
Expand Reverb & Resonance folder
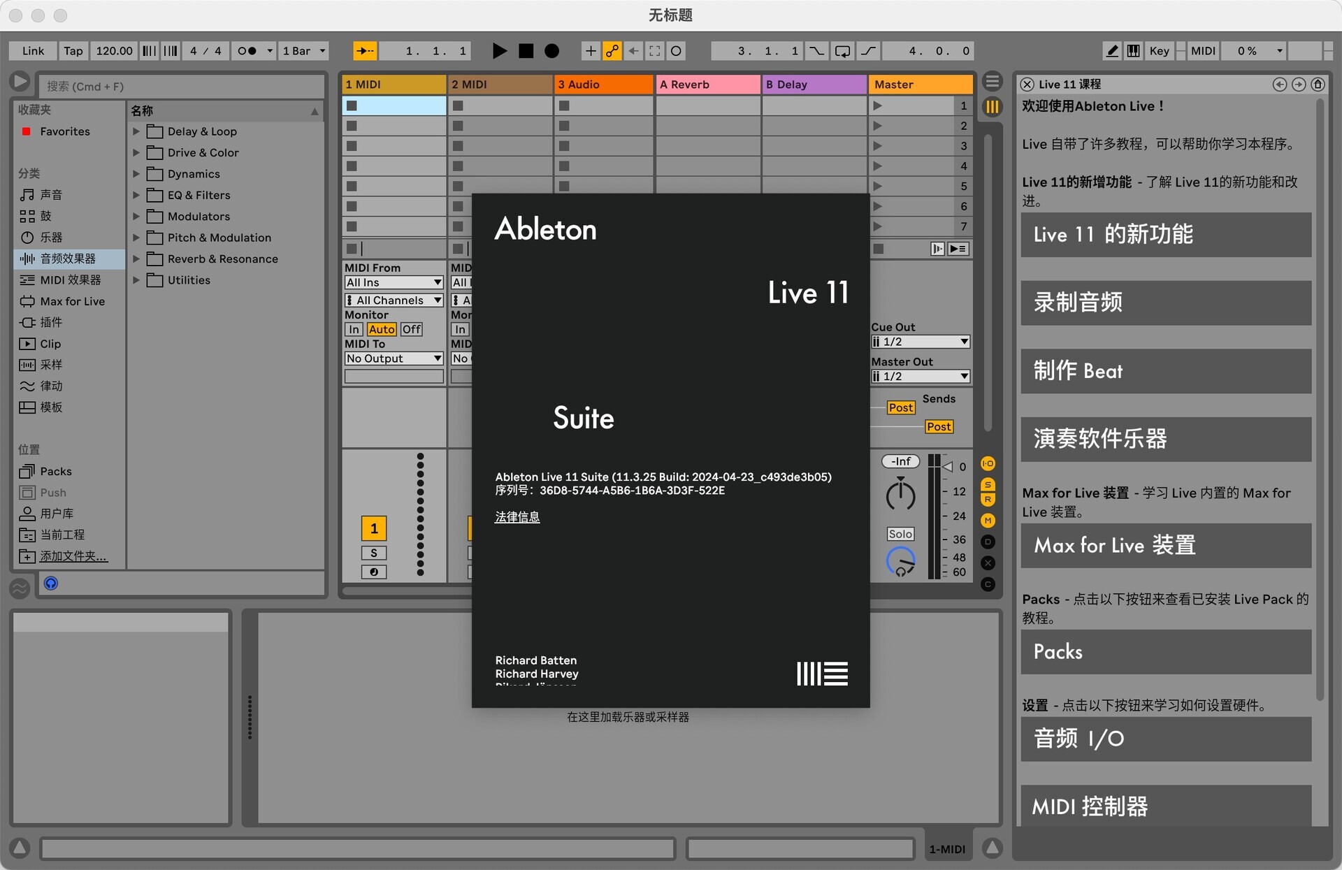click(x=136, y=259)
